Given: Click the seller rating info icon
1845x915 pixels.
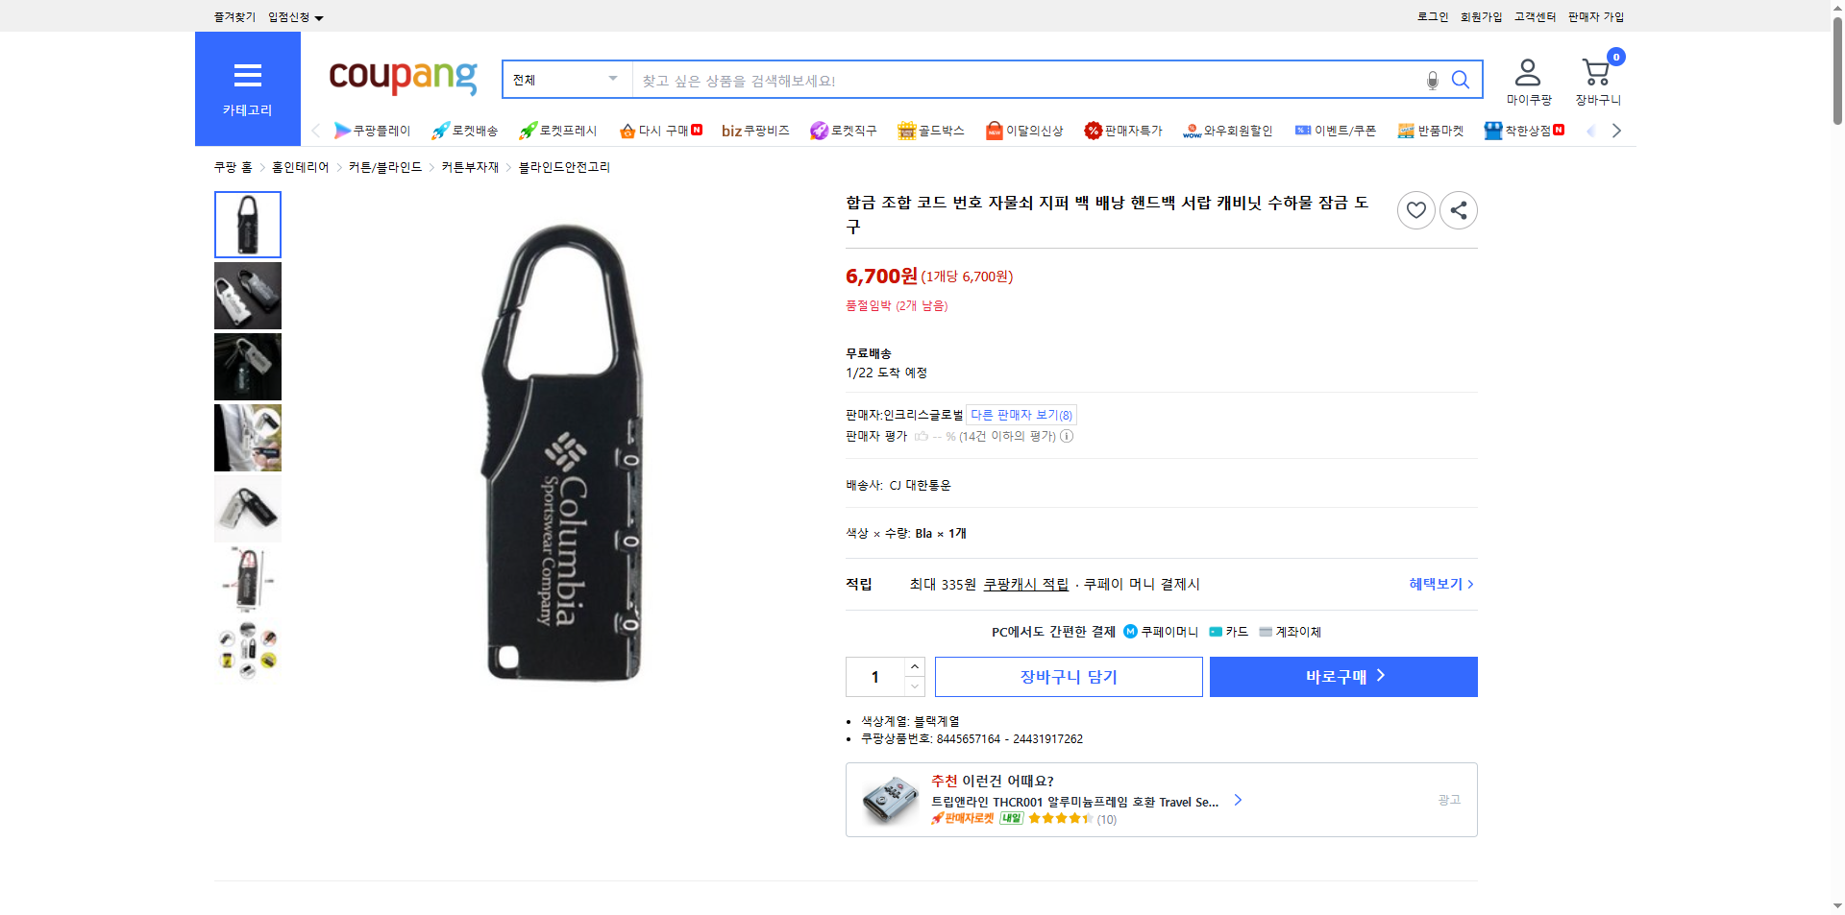Looking at the screenshot, I should pyautogui.click(x=1067, y=436).
